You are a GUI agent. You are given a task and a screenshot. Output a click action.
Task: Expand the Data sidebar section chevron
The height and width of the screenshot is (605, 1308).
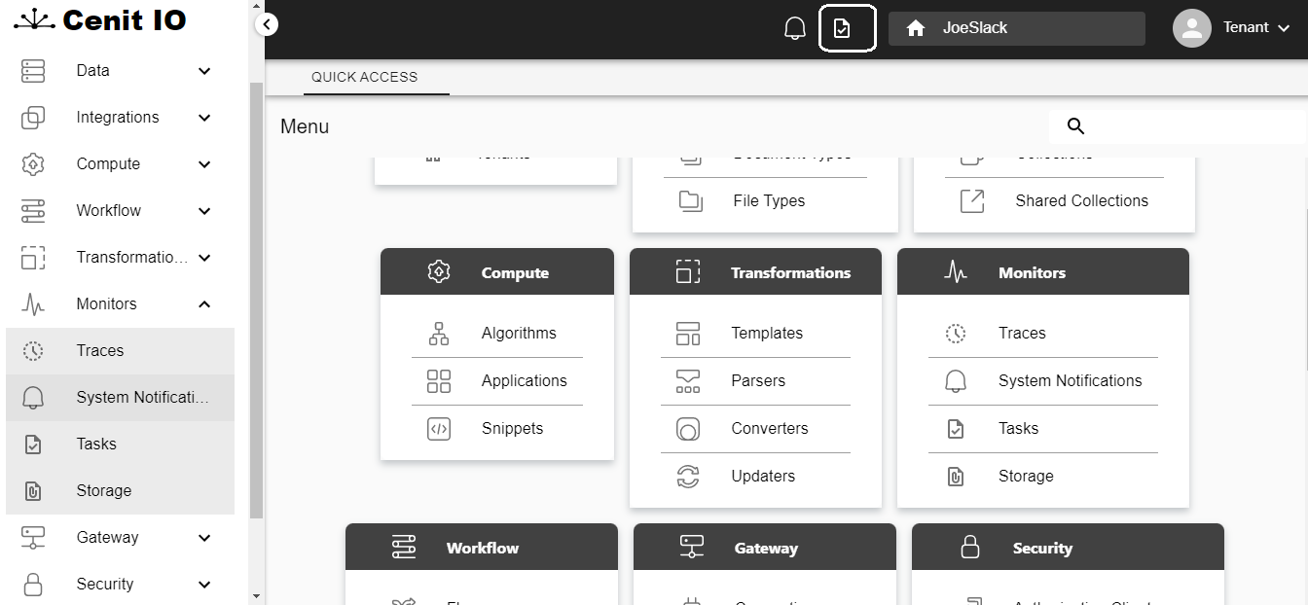click(x=204, y=71)
